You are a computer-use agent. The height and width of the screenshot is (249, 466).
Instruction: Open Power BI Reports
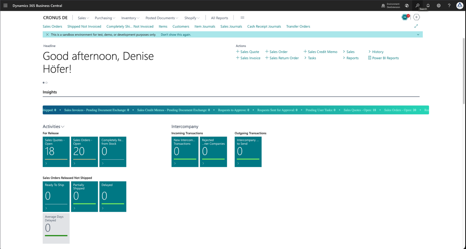pos(383,58)
